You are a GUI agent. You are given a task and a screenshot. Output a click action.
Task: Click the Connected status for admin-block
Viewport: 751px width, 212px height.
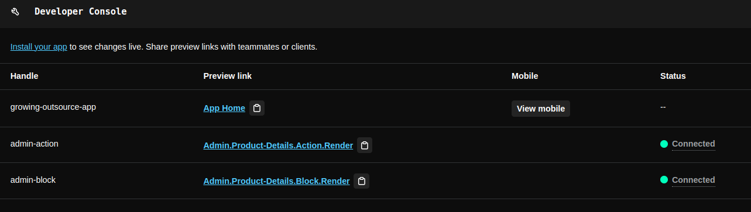coord(694,180)
